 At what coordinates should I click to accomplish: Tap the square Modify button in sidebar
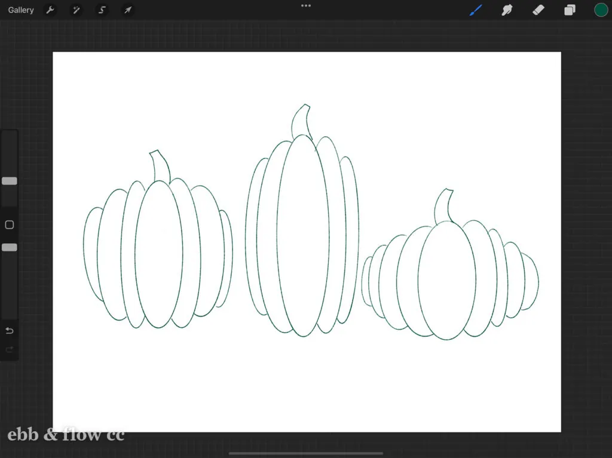click(10, 225)
